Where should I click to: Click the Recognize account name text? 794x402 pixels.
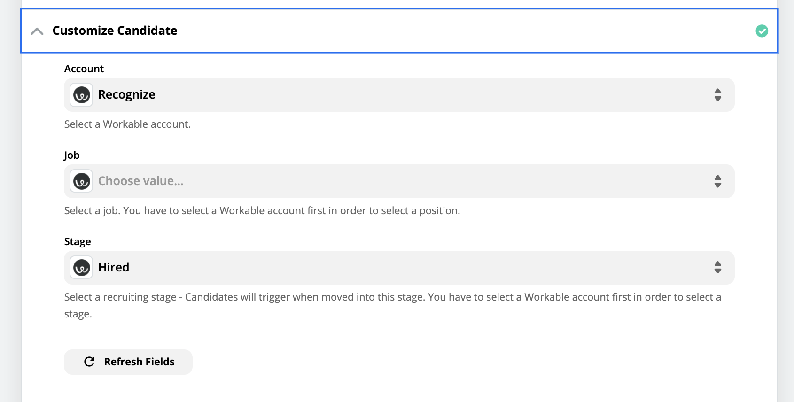click(x=126, y=94)
